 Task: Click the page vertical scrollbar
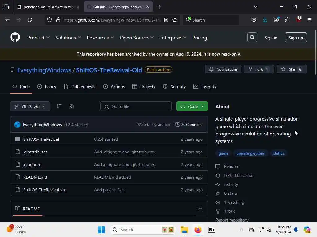(315, 52)
